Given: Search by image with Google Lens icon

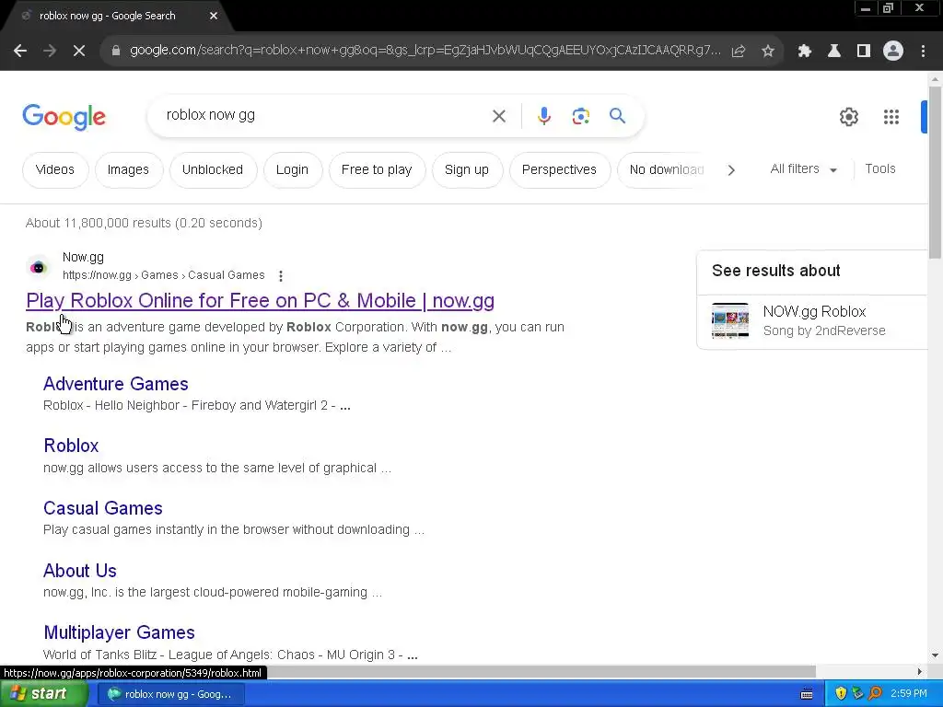Looking at the screenshot, I should pyautogui.click(x=580, y=116).
